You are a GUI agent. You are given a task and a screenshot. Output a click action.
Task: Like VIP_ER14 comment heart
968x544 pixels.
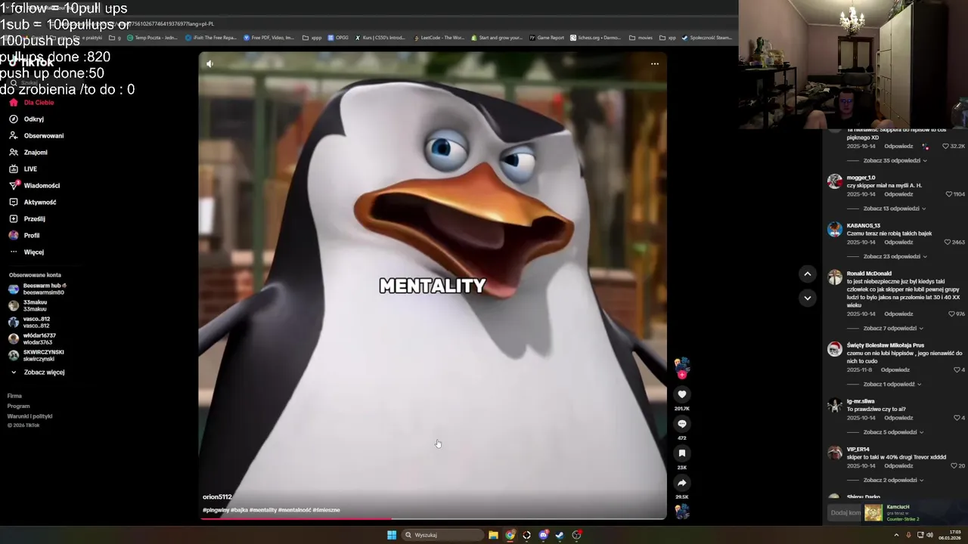point(955,465)
